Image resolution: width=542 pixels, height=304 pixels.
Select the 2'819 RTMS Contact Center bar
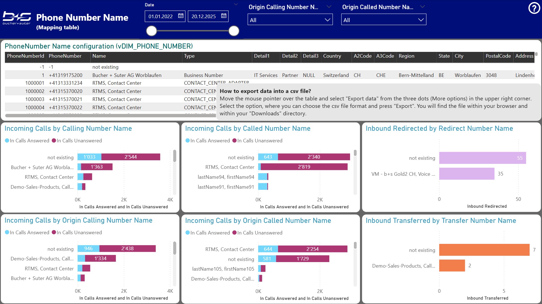point(304,167)
